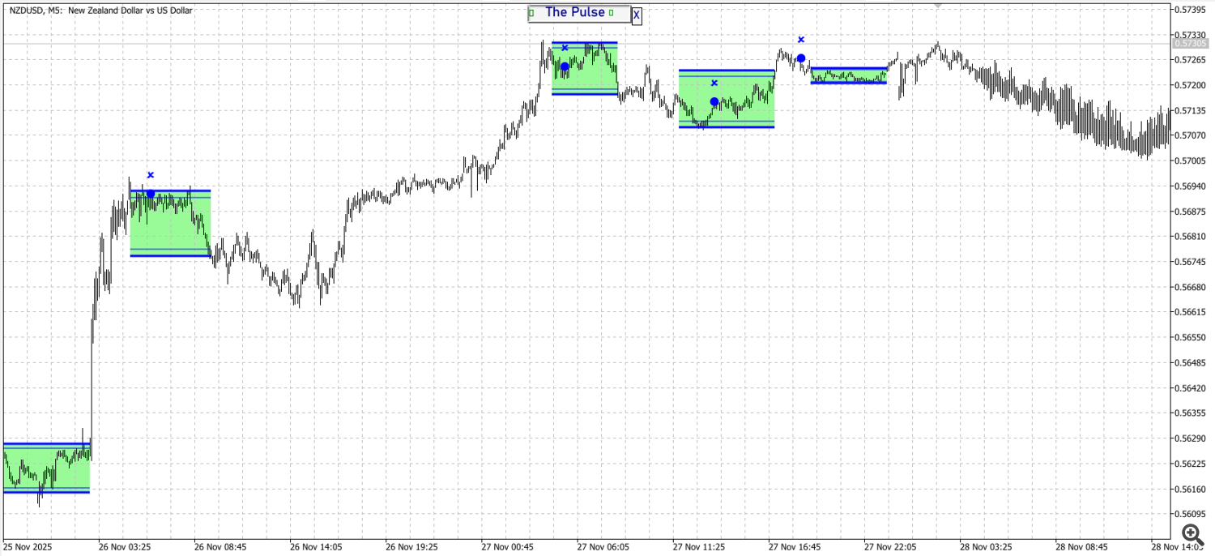The width and height of the screenshot is (1215, 556).
Task: Select the blue X marker above the 26 Nov zone
Action: [150, 174]
